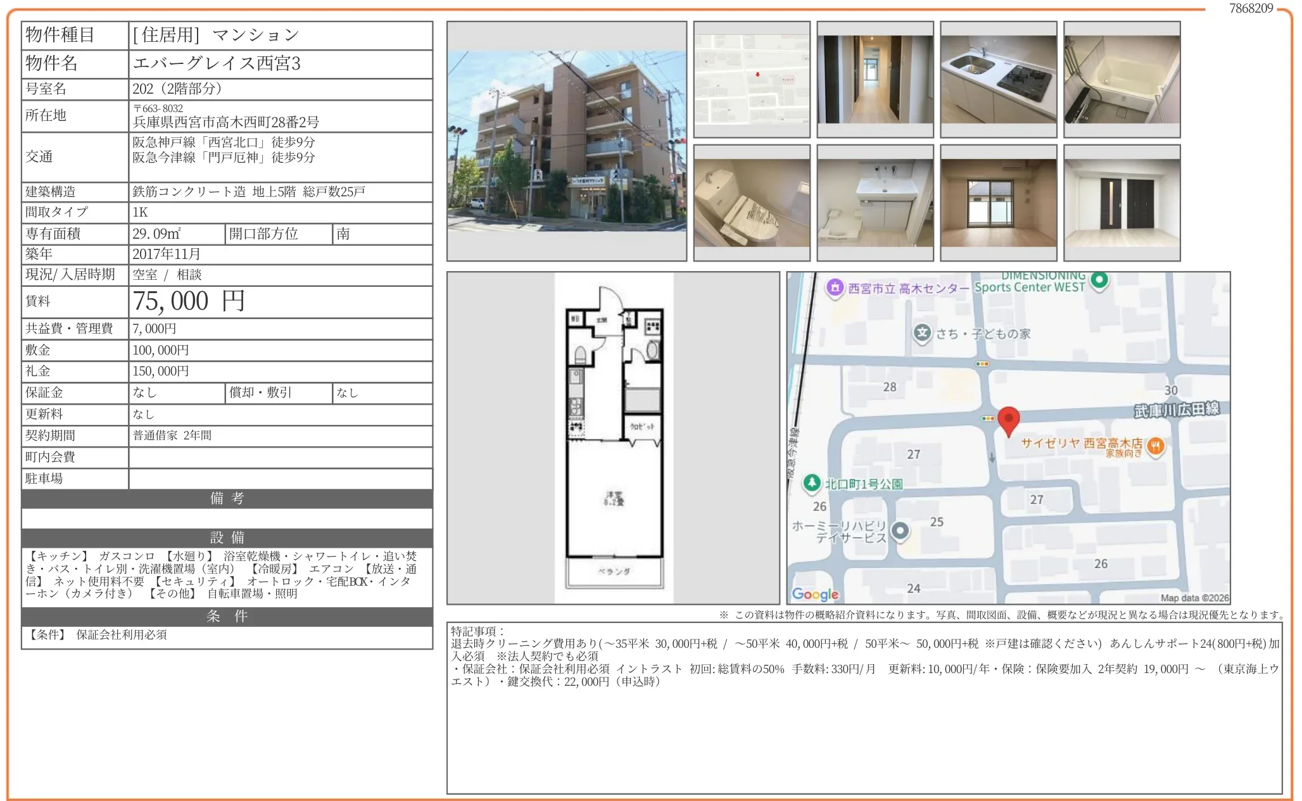The width and height of the screenshot is (1302, 801).
Task: Click the Kitaguchi-cho No.1 Park icon
Action: [811, 483]
